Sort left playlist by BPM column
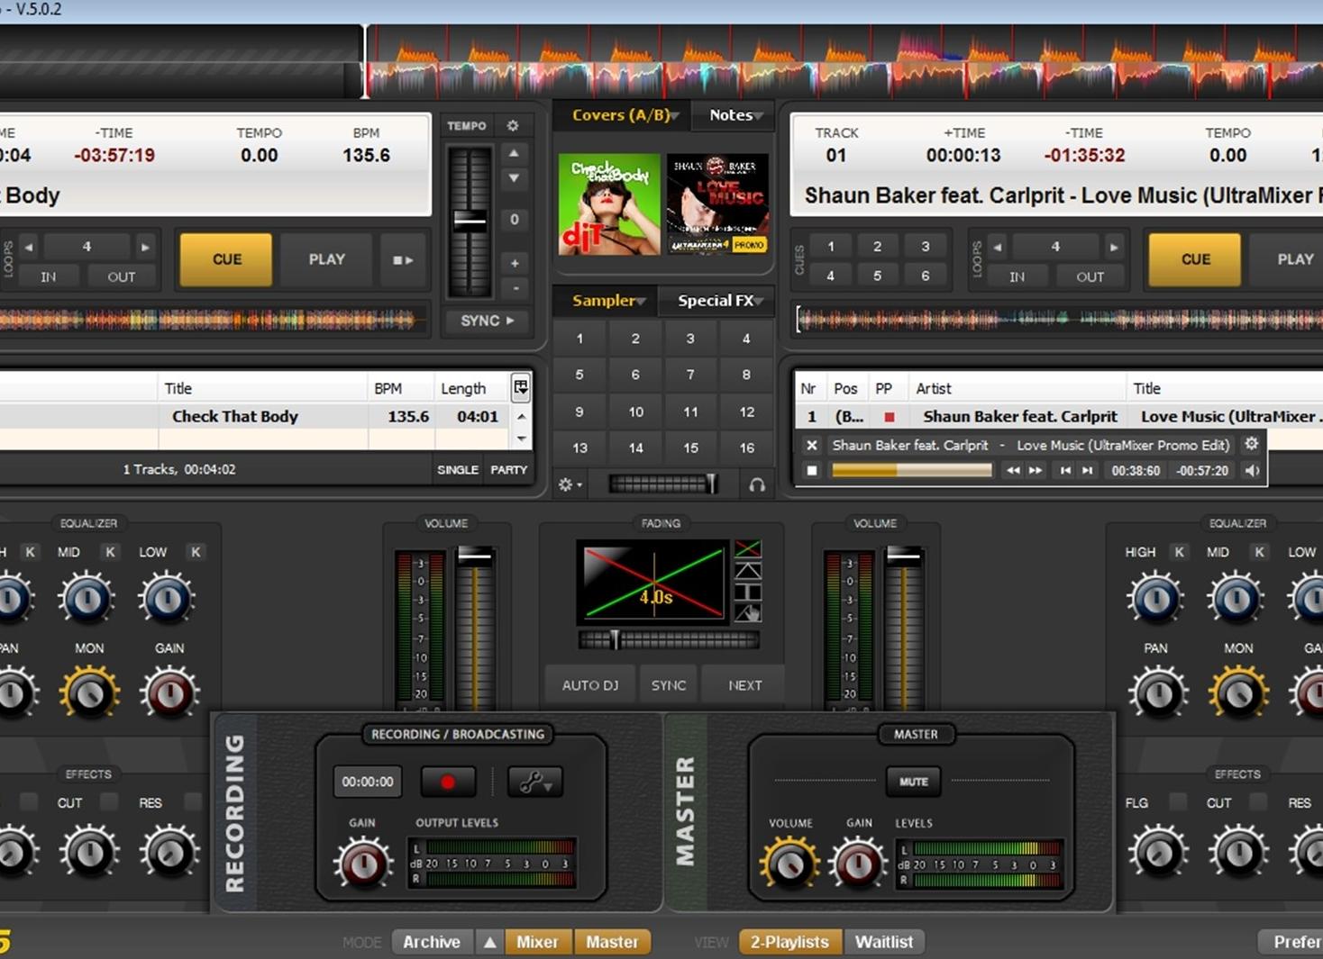 click(400, 388)
